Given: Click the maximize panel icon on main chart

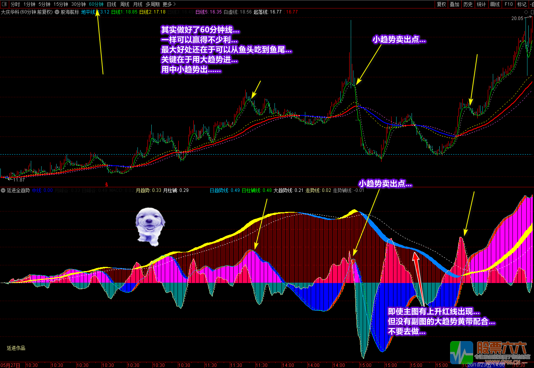Looking at the screenshot, I should coord(532,12).
